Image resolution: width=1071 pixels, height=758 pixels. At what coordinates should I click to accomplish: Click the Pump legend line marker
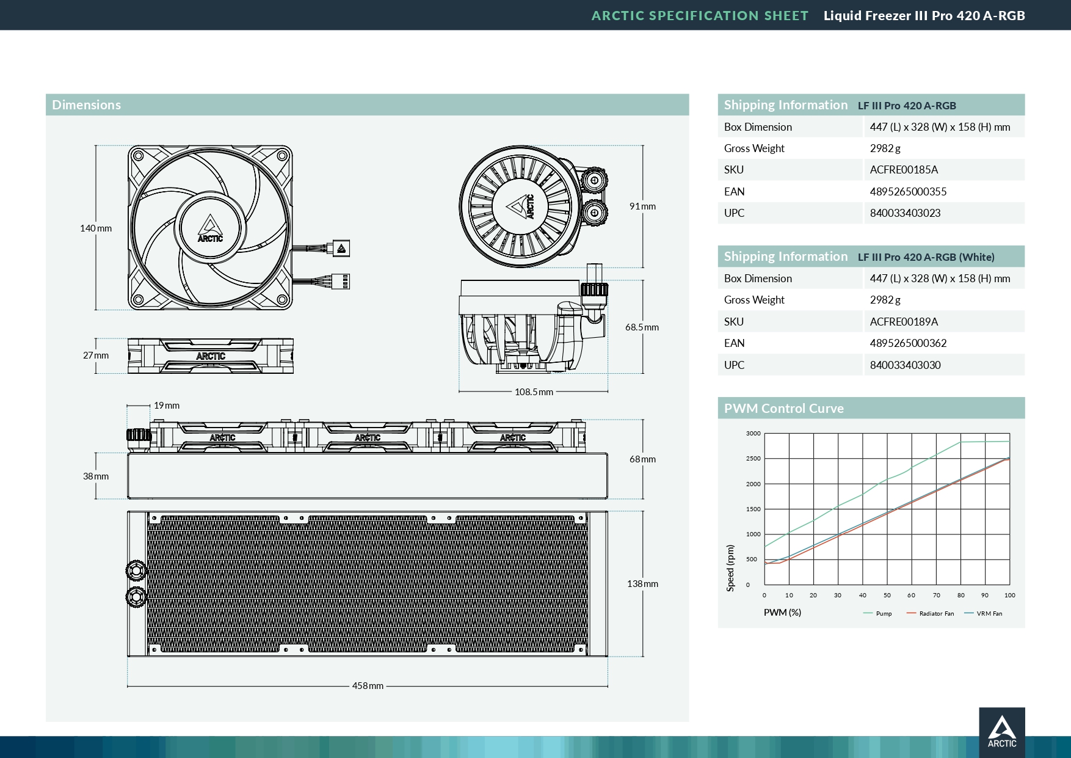click(868, 613)
